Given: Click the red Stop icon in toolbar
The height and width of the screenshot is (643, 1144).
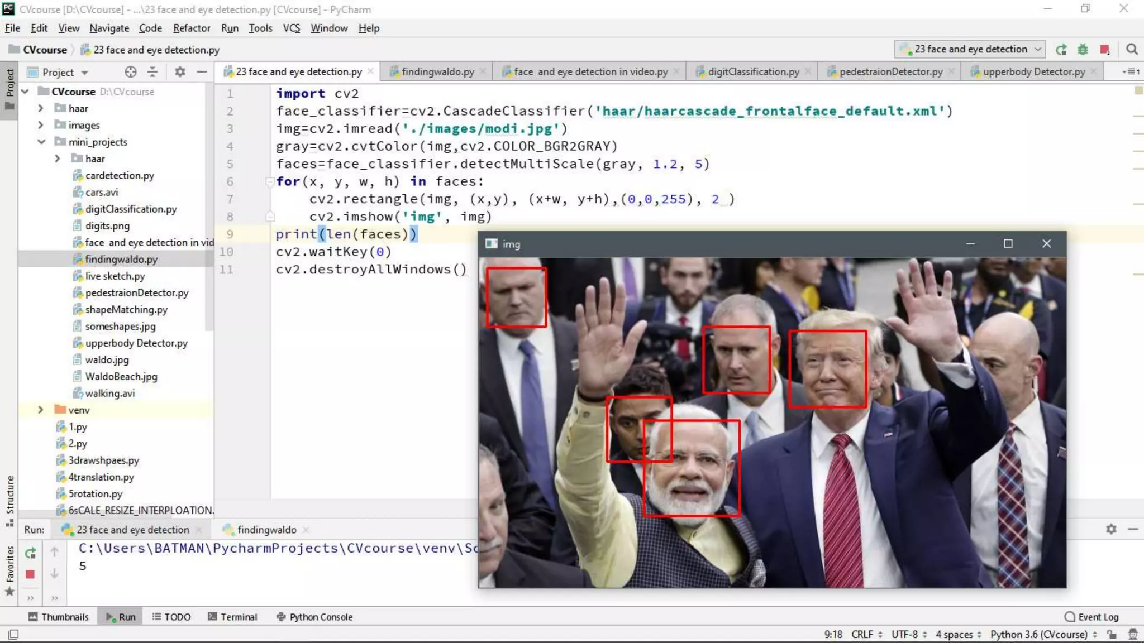Looking at the screenshot, I should 1104,50.
